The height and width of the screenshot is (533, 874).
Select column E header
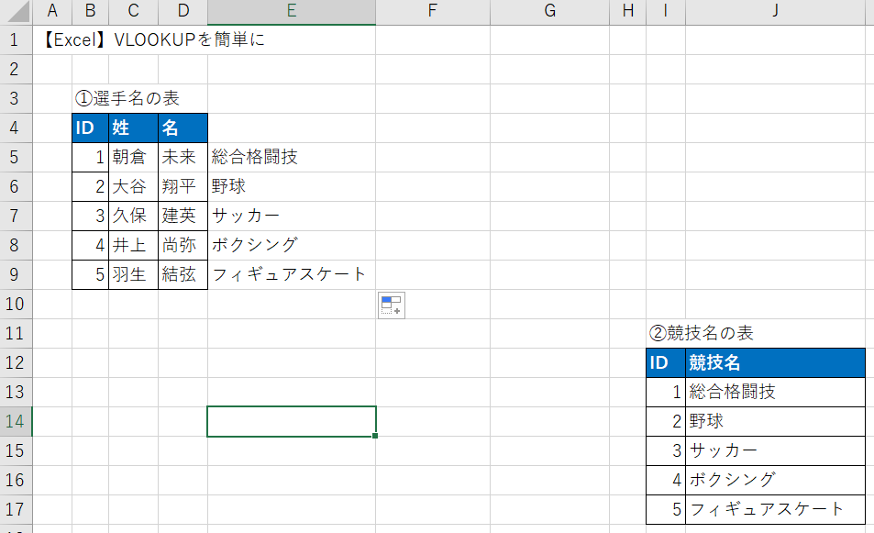point(292,11)
